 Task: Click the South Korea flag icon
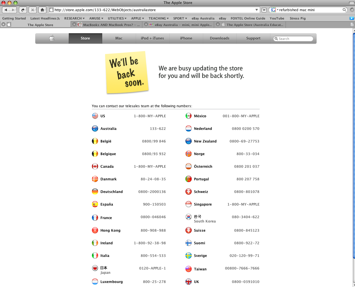[x=189, y=217]
